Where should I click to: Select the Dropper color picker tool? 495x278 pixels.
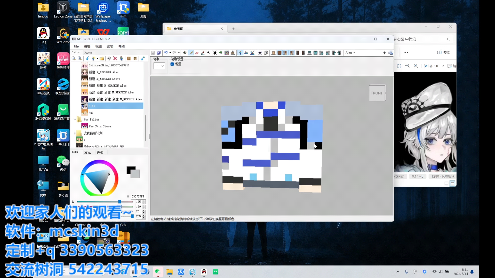coord(203,53)
